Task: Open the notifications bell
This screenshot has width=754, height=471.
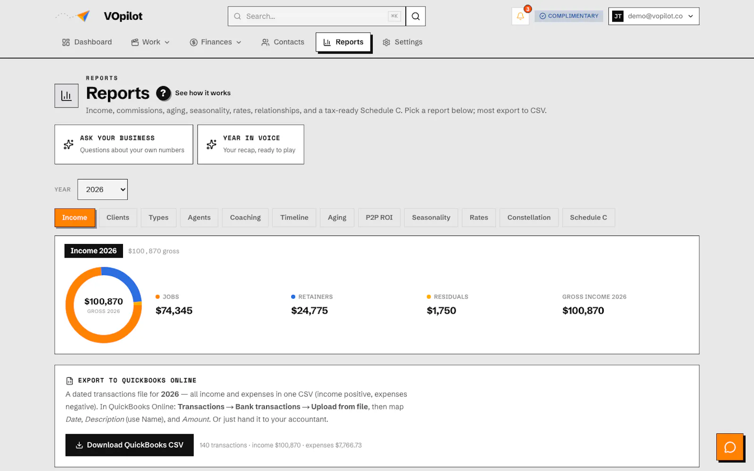Action: (x=520, y=16)
